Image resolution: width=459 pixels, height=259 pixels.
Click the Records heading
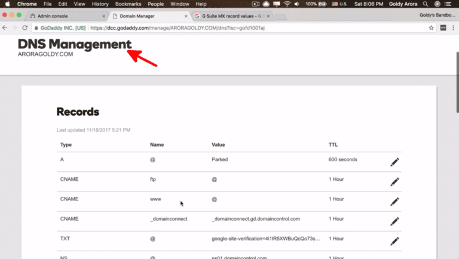(78, 112)
